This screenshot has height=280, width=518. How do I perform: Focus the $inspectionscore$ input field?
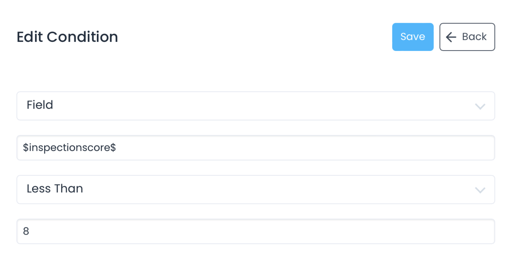tap(255, 148)
